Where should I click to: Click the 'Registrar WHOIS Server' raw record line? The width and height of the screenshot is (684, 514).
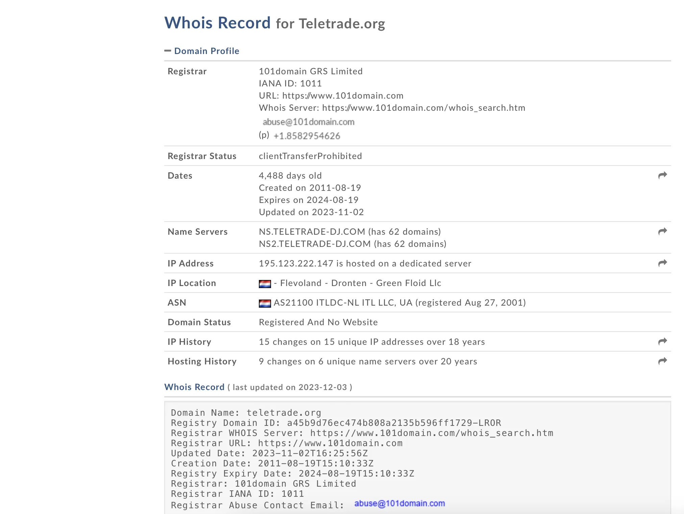(x=362, y=433)
